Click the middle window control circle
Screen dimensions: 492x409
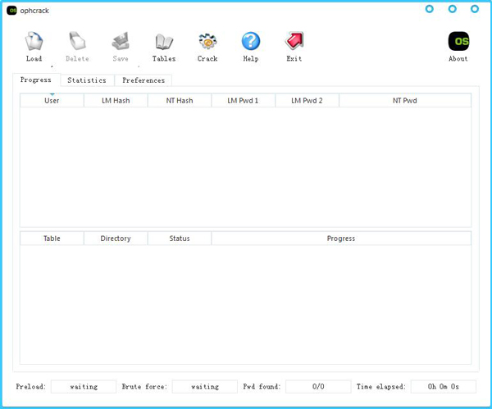(x=452, y=9)
